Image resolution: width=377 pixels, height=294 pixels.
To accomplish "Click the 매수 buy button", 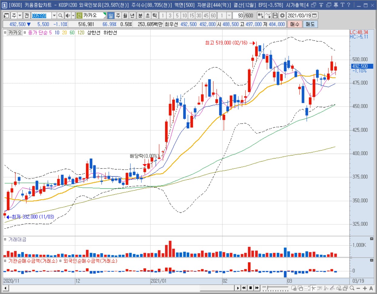I will point(294,24).
